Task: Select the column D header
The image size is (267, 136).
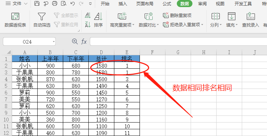Action: click(x=101, y=52)
